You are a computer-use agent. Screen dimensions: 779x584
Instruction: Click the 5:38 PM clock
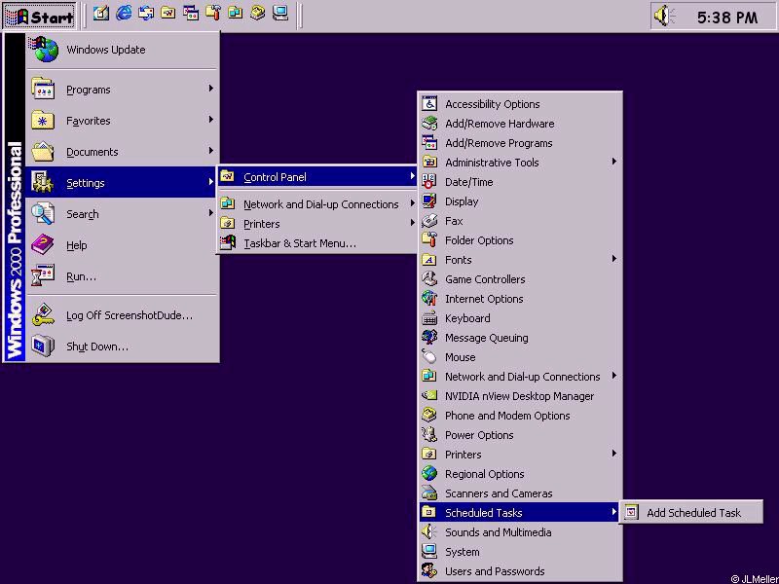[x=727, y=18]
